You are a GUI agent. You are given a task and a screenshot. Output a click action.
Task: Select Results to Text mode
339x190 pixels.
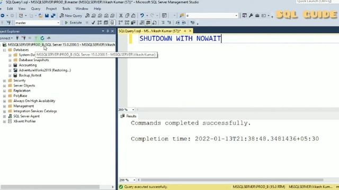(142, 23)
